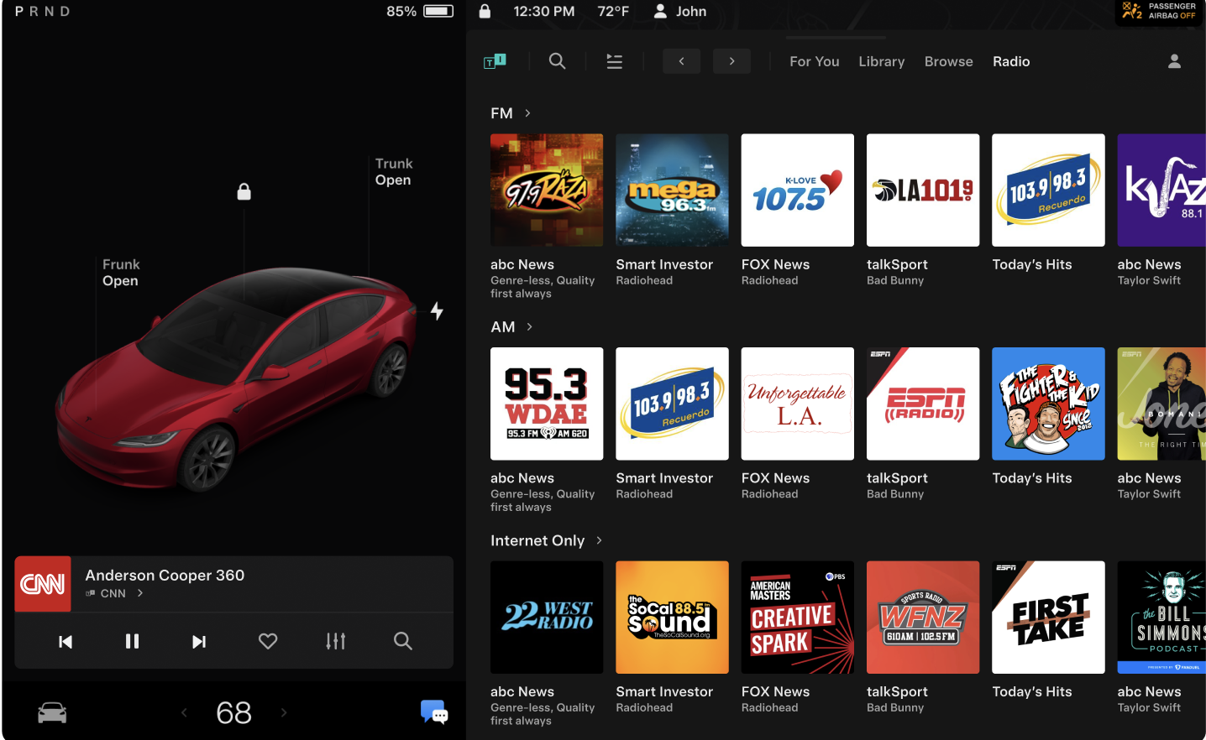Play the FM row 103.9 98.3 Recuerdo station
Screen dimensions: 1206x740
tap(1048, 190)
